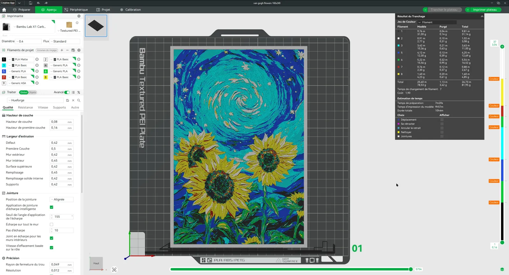
Task: Add a new project filament
Action: tap(62, 50)
